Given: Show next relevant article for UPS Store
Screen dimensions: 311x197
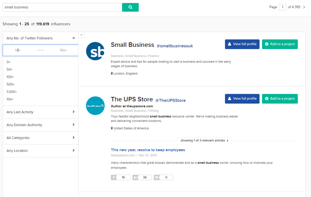Looking at the screenshot, I should [x=227, y=140].
